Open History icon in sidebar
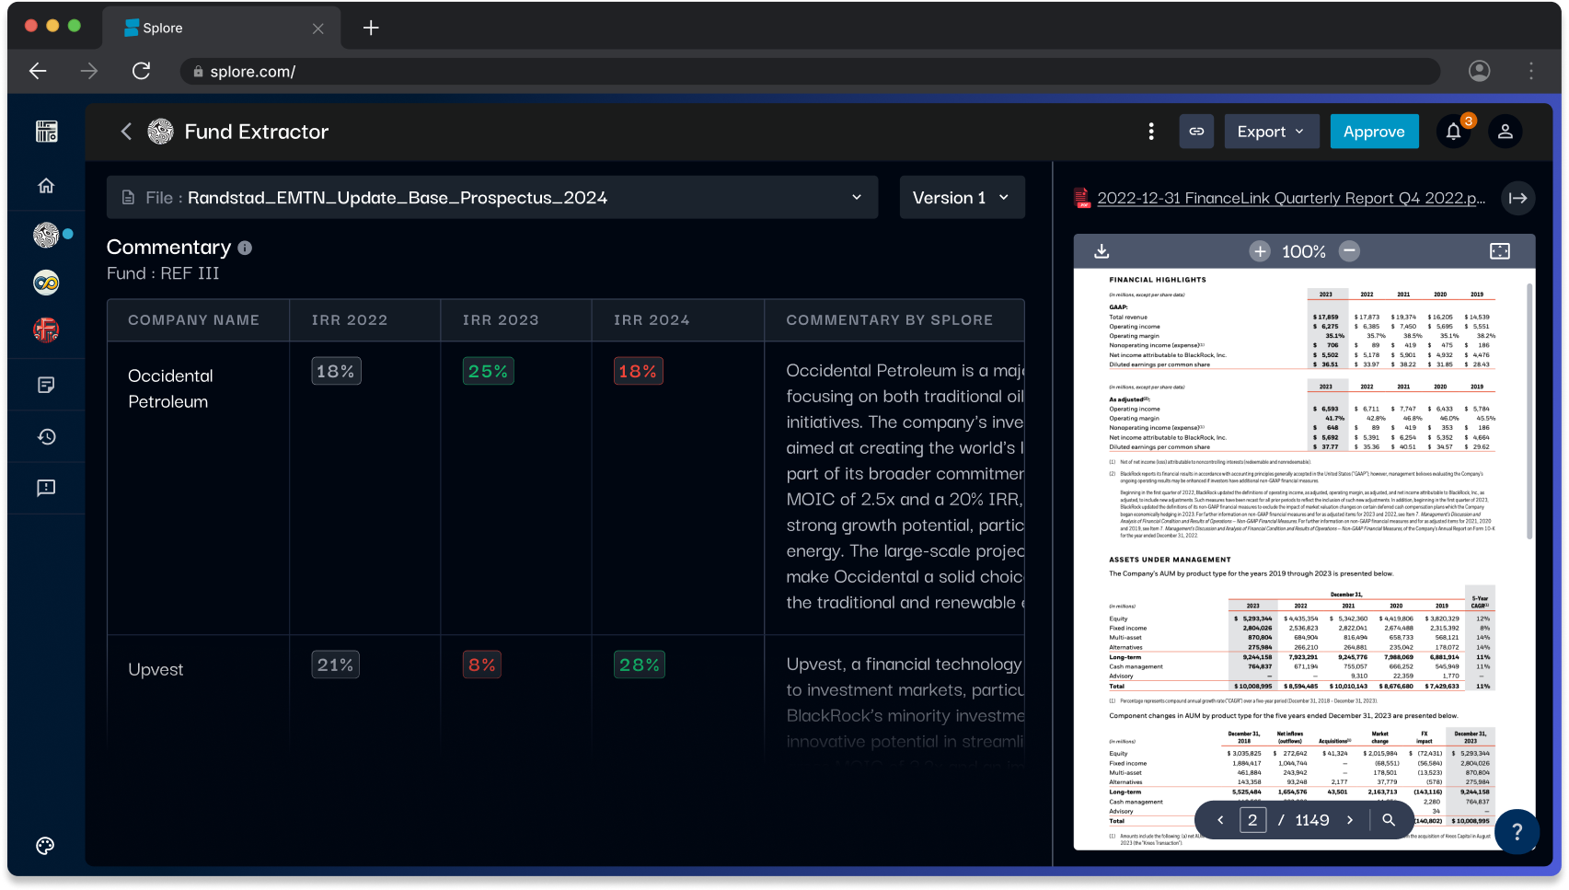 click(x=46, y=436)
